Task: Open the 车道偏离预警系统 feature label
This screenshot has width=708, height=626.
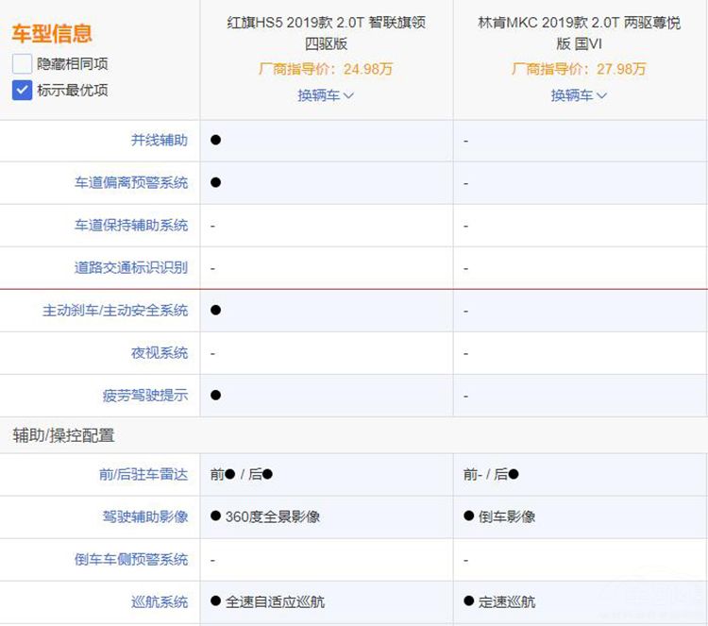Action: point(131,182)
